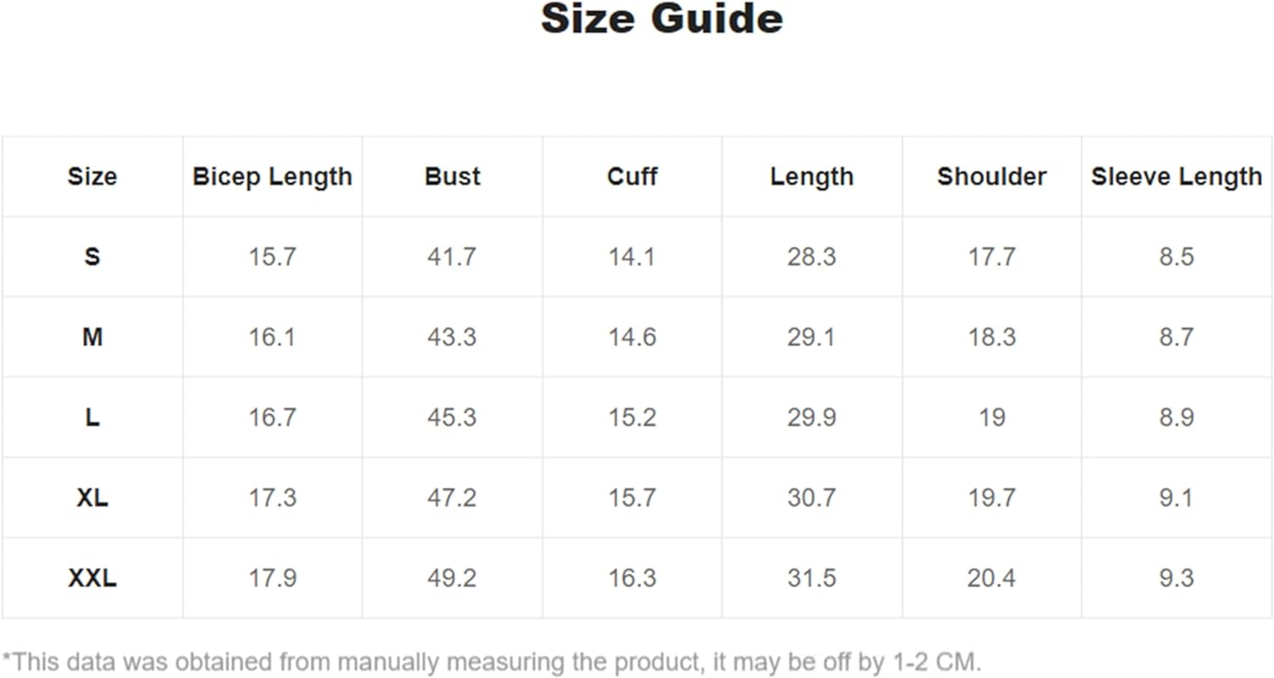
Task: Click the manual measurement disclaimer footnote
Action: click(491, 662)
